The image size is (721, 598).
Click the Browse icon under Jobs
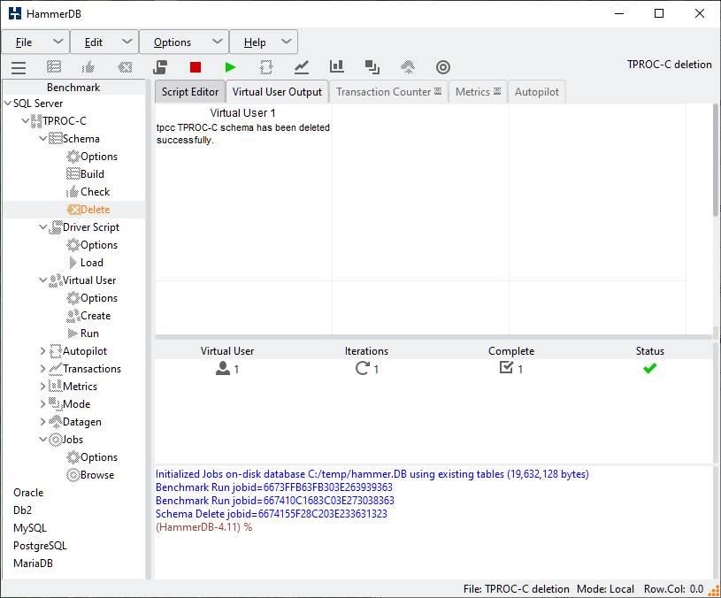(73, 475)
